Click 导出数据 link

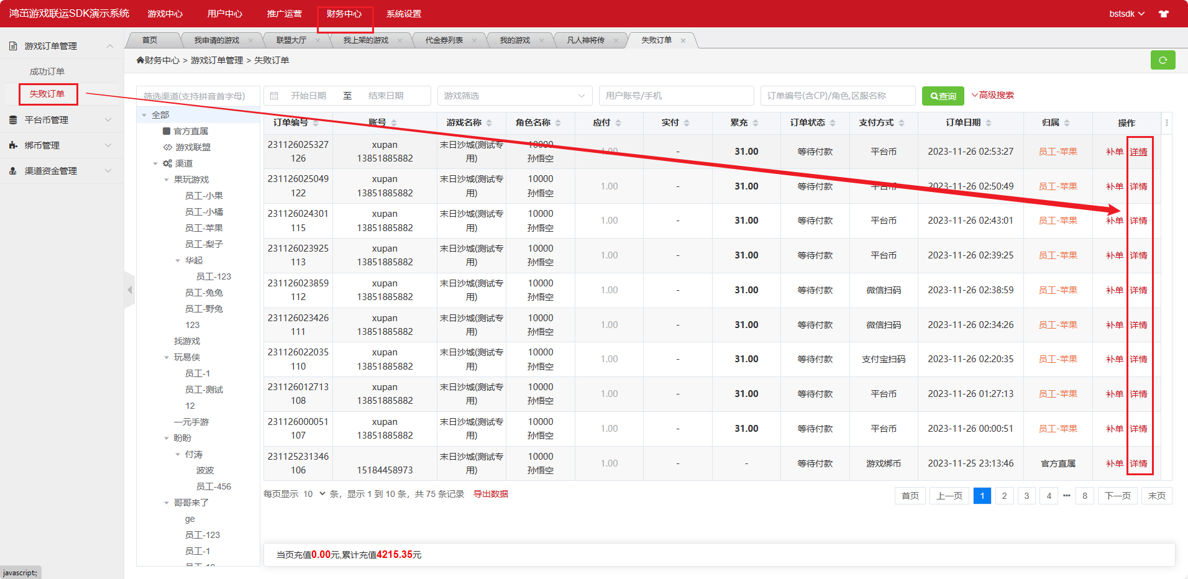491,494
